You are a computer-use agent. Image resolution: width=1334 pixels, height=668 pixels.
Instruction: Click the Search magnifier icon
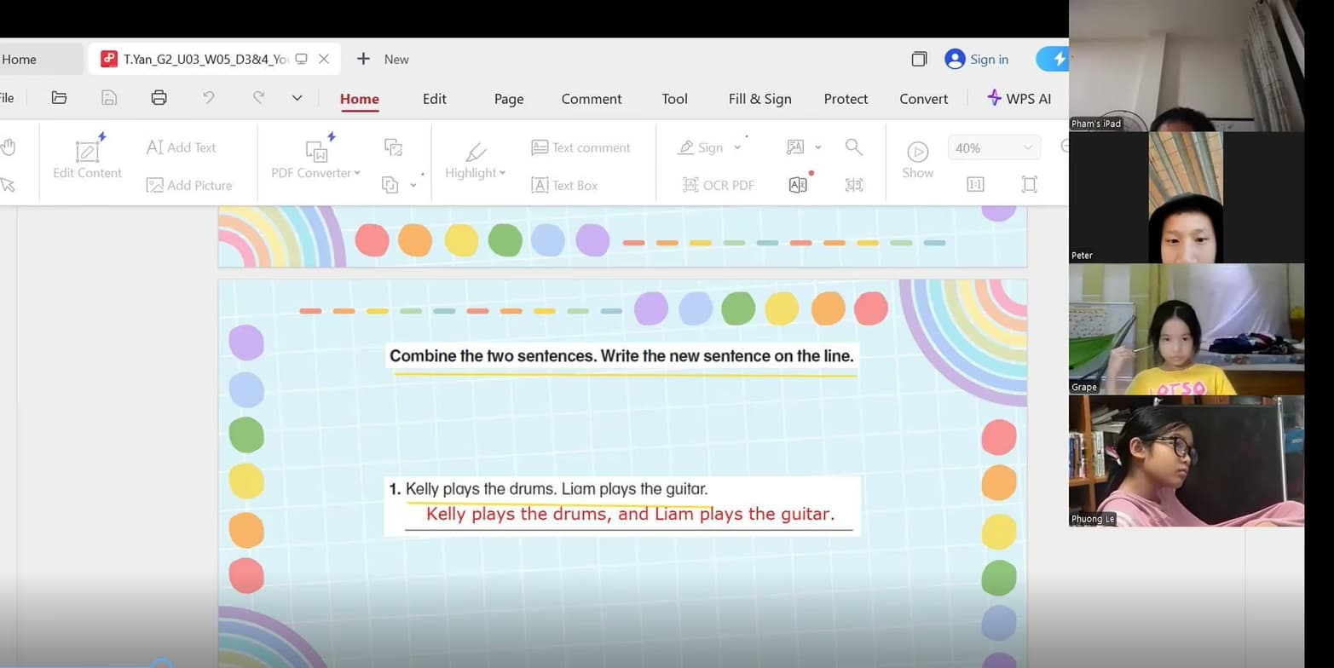tap(853, 147)
